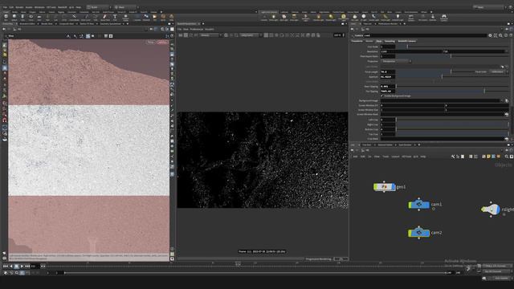Select the Metaball shelf tool
Screen dimensions: 514x289
[x=146, y=17]
